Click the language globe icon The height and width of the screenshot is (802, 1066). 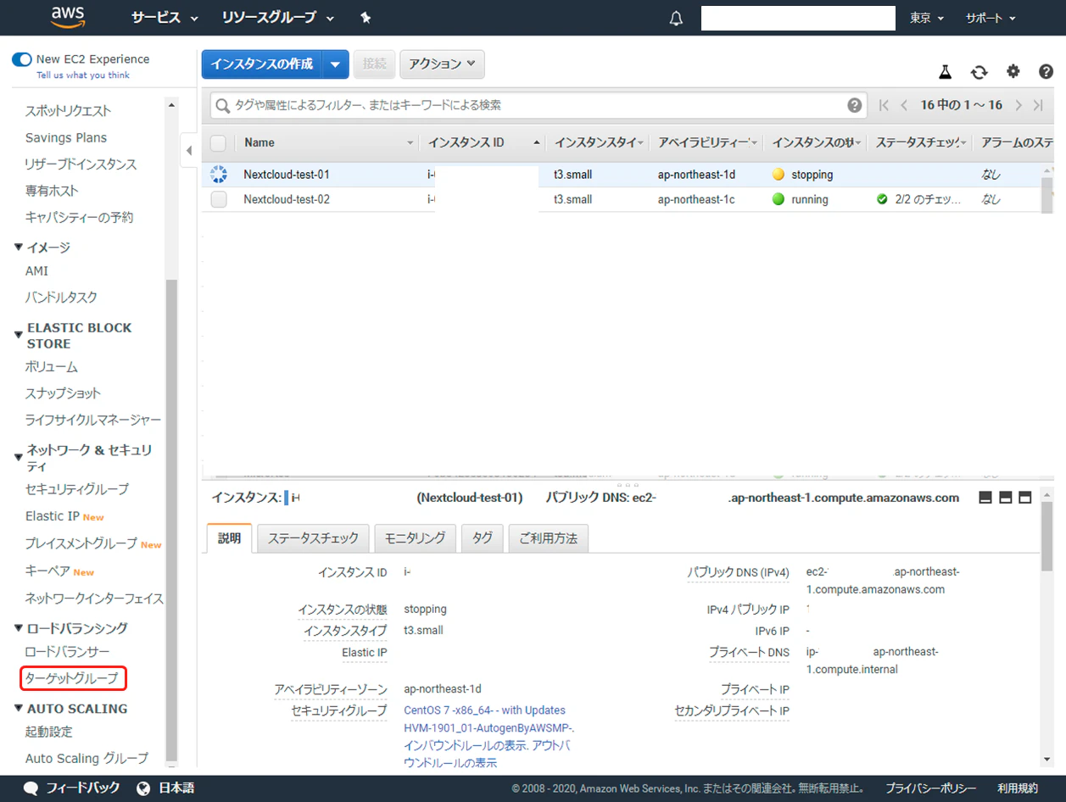click(143, 788)
